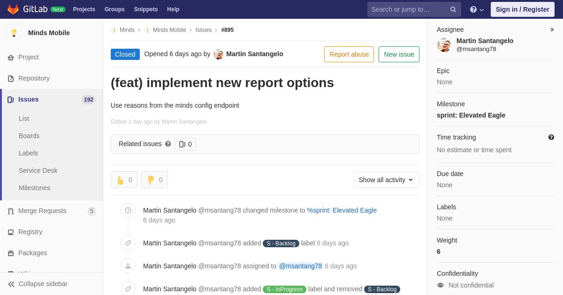
Task: Select List under Issues sidebar
Action: [x=24, y=118]
